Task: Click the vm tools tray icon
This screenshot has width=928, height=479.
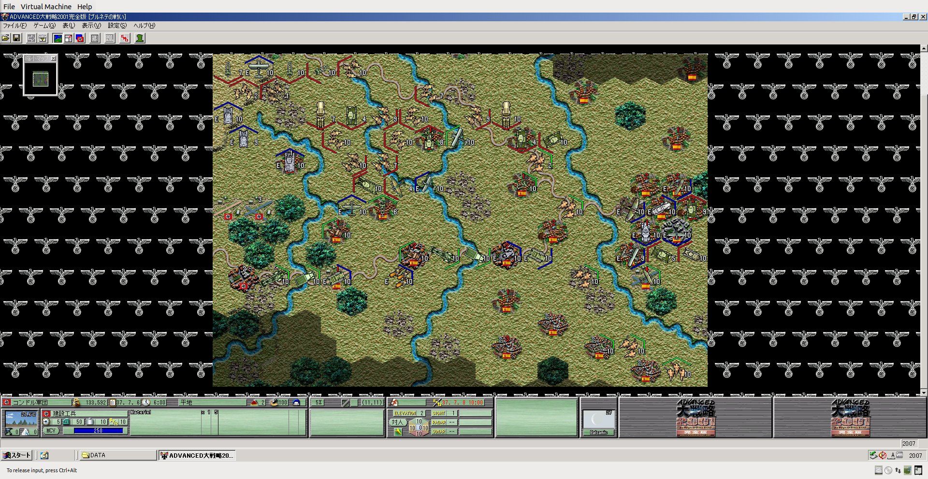Action: point(899,455)
